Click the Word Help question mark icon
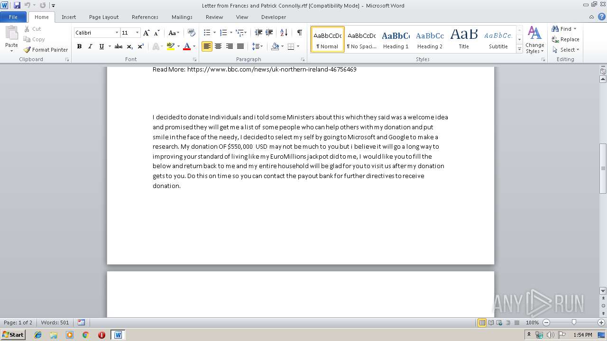Image resolution: width=607 pixels, height=341 pixels. tap(602, 17)
